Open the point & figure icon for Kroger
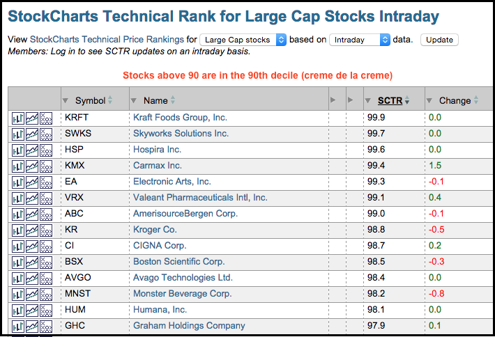Image resolution: width=495 pixels, height=337 pixels. click(x=46, y=230)
